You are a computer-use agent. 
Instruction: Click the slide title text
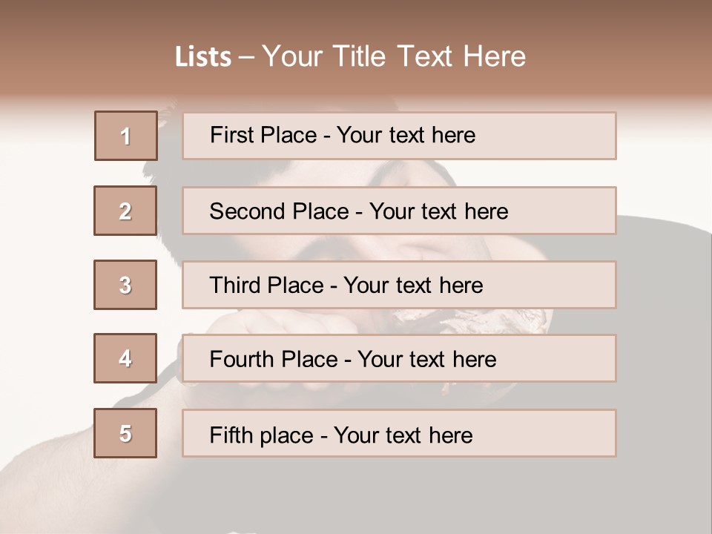tap(350, 56)
